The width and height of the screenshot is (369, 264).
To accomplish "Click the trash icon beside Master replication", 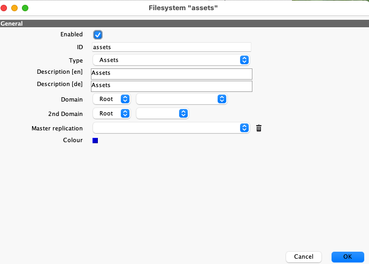I will 259,128.
